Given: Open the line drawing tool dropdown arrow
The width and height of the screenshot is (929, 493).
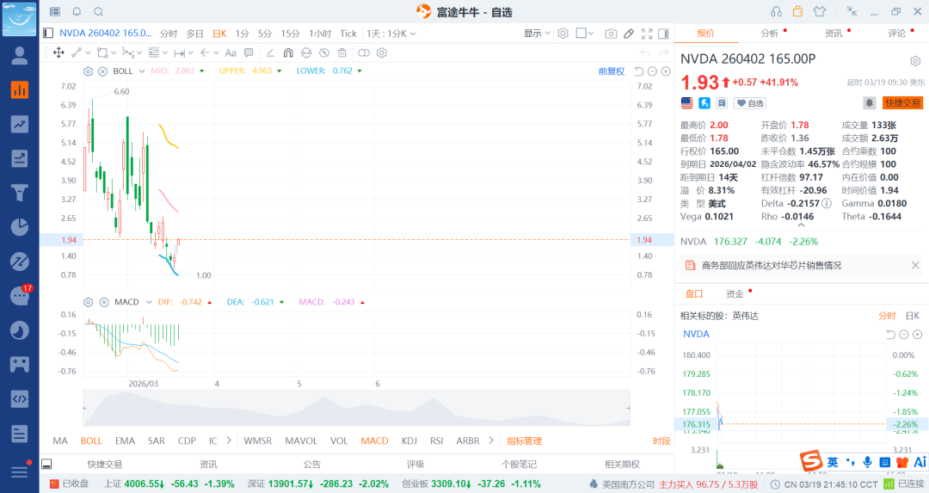Looking at the screenshot, I should tap(89, 52).
